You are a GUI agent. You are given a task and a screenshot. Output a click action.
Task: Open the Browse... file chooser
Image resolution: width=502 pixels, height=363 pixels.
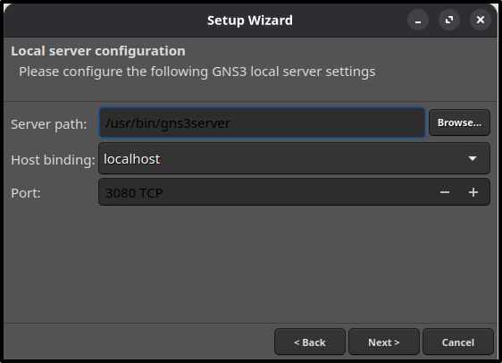click(x=459, y=122)
